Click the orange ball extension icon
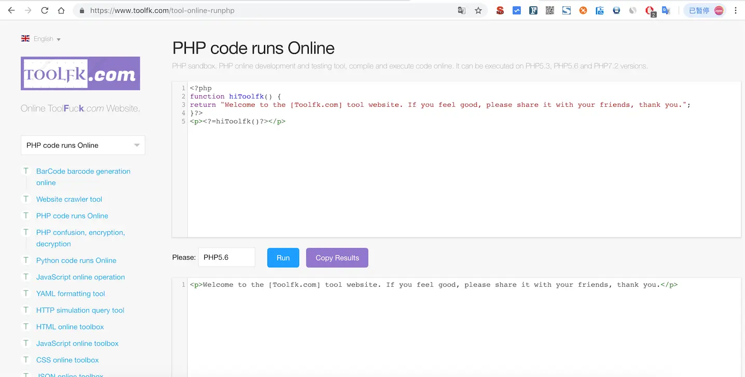Screen dimensions: 745x377 pyautogui.click(x=583, y=10)
